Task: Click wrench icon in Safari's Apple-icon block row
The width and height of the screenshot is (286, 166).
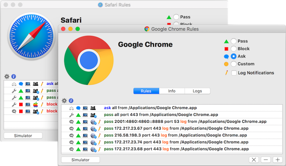Action: (14, 104)
